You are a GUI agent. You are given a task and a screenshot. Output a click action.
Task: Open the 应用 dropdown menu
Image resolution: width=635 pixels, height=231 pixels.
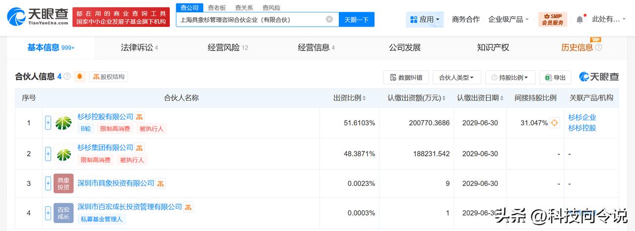pos(425,20)
